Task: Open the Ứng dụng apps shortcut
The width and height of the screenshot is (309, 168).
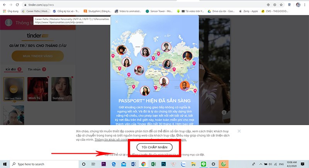Action: (x=11, y=11)
